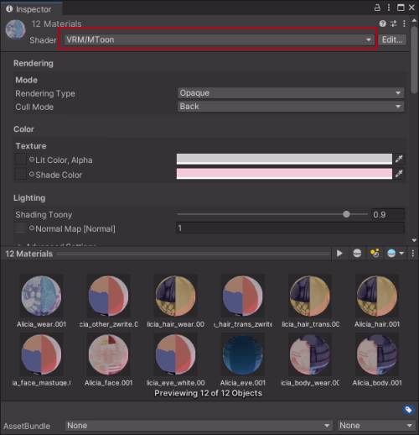This screenshot has width=419, height=435.
Task: Click the Shade Color eyedropper icon
Action: point(399,174)
